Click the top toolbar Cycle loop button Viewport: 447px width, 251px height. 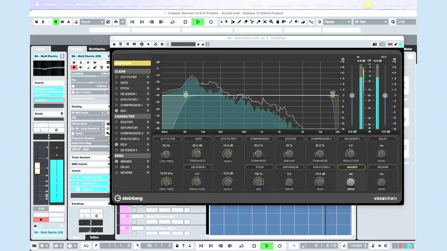[172, 22]
